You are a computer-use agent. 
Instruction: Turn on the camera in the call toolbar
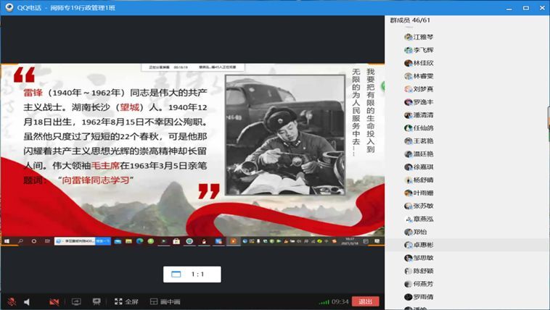[x=54, y=301]
